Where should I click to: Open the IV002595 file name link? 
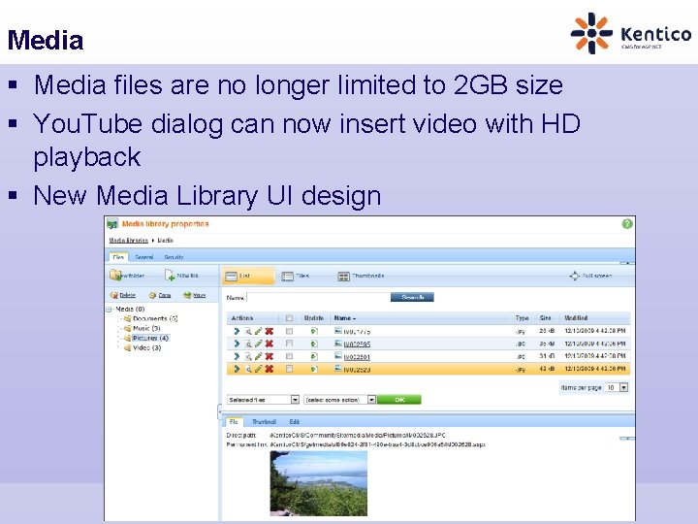pyautogui.click(x=357, y=344)
